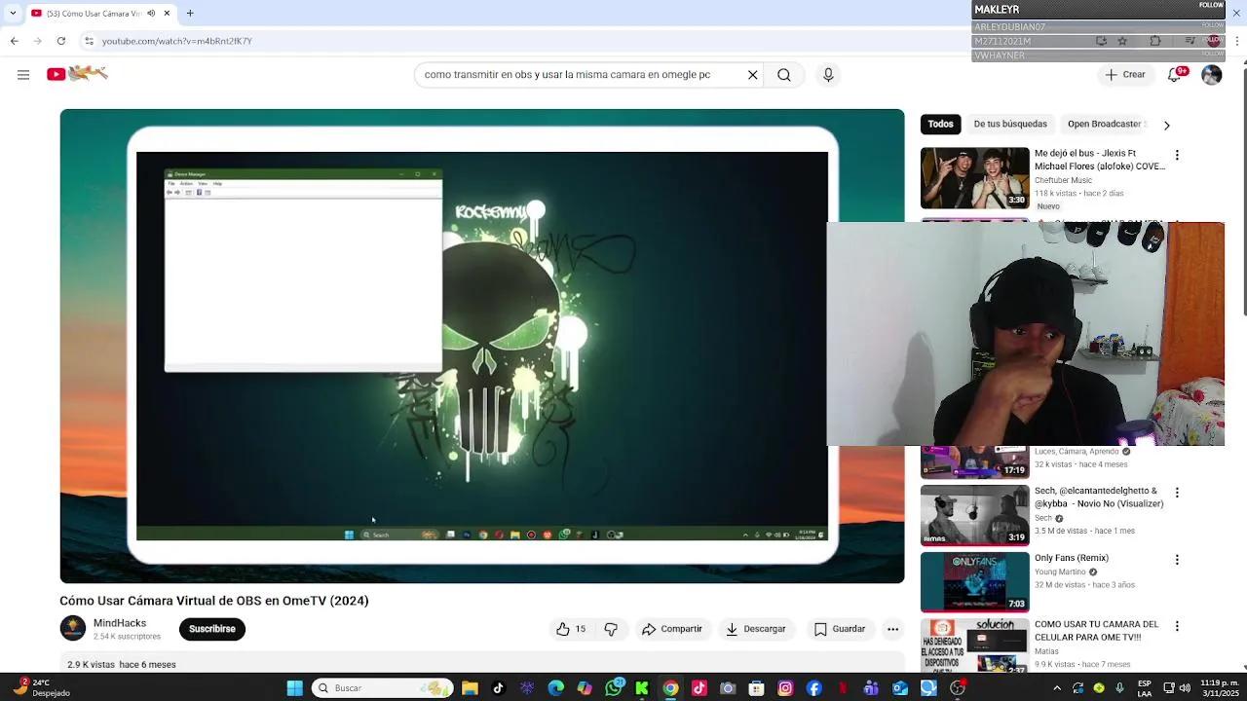Open the MindHacks channel name link

point(120,623)
